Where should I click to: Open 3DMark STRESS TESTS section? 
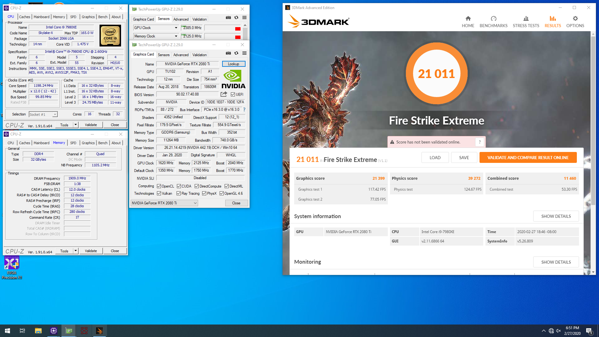[x=526, y=22]
